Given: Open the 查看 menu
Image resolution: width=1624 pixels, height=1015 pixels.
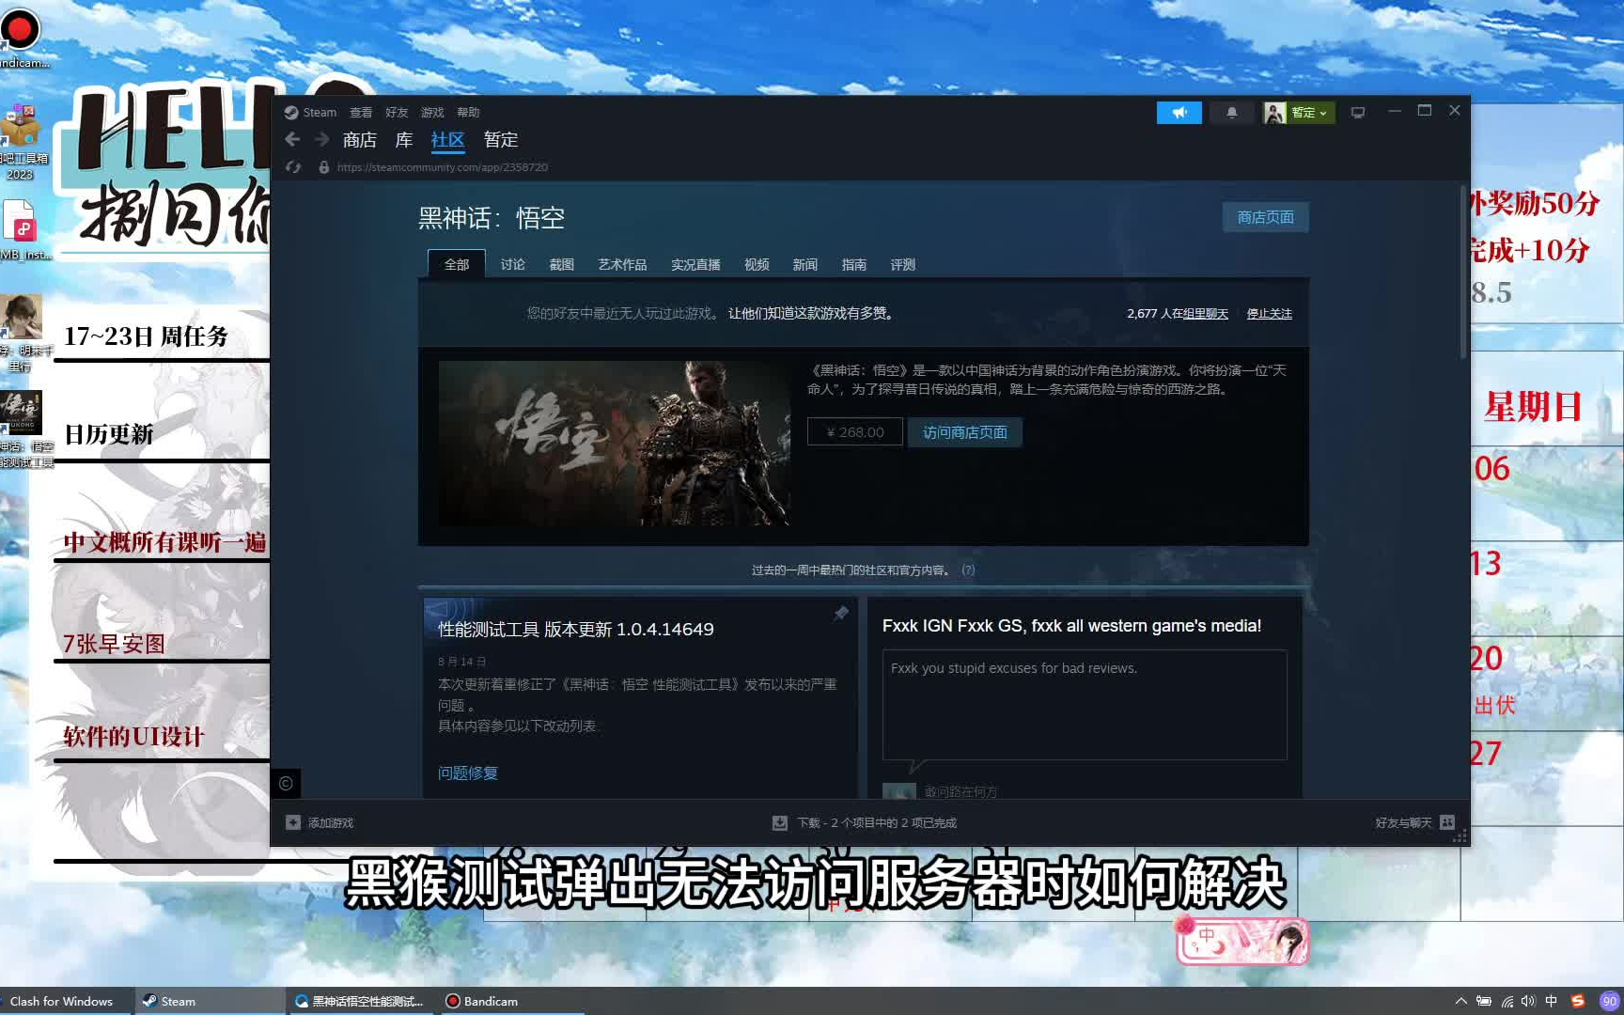Looking at the screenshot, I should [361, 113].
